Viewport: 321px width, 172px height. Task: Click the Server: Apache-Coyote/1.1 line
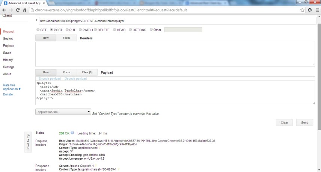click(x=76, y=166)
